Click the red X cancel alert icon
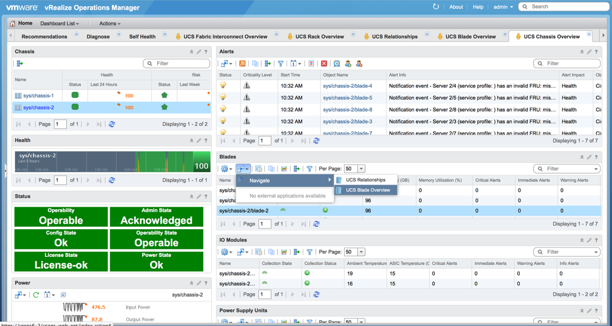 pyautogui.click(x=324, y=63)
